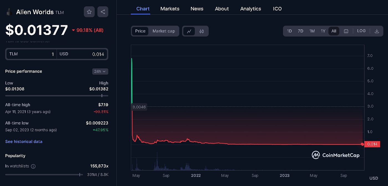This screenshot has height=186, width=388.
Task: Click the Alien Worlds coin logo
Action: click(9, 12)
